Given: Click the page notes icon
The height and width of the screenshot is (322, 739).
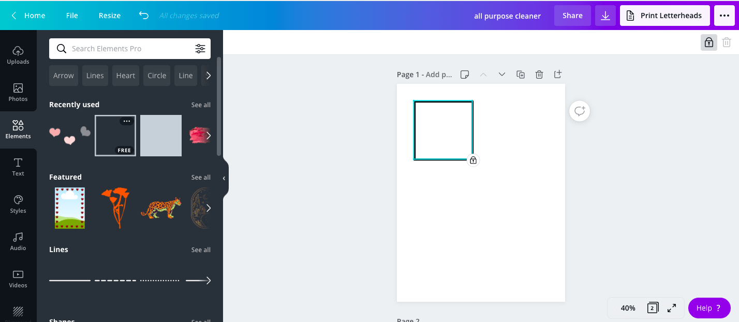Looking at the screenshot, I should [465, 75].
